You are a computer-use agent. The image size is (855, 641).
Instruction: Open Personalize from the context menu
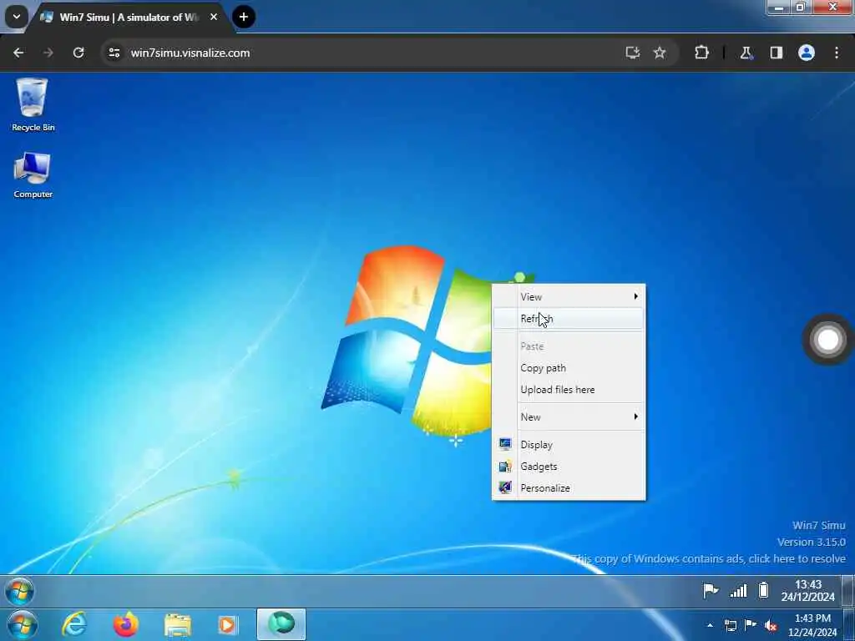[569, 488]
